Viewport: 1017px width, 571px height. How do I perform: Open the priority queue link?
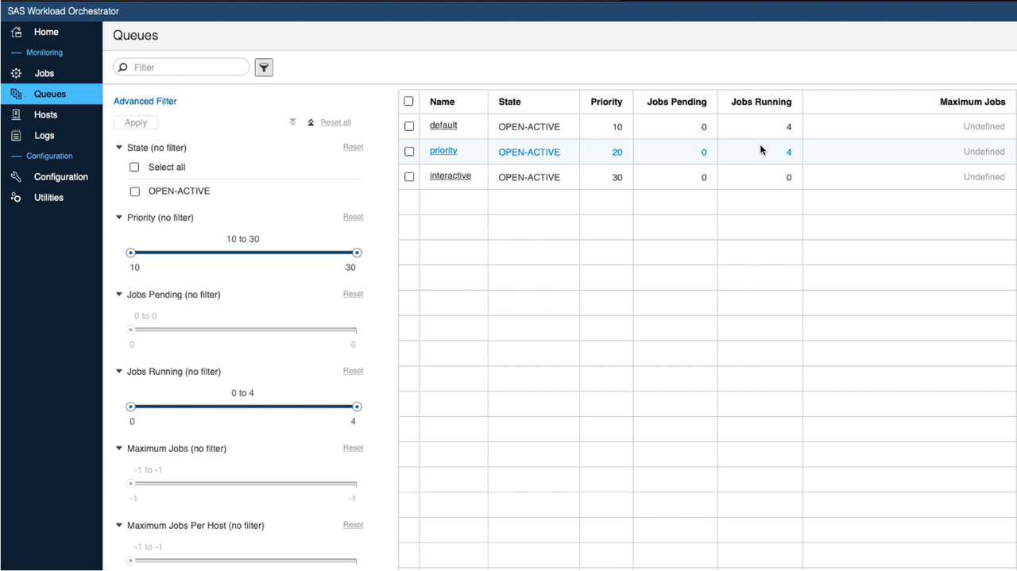coord(443,151)
